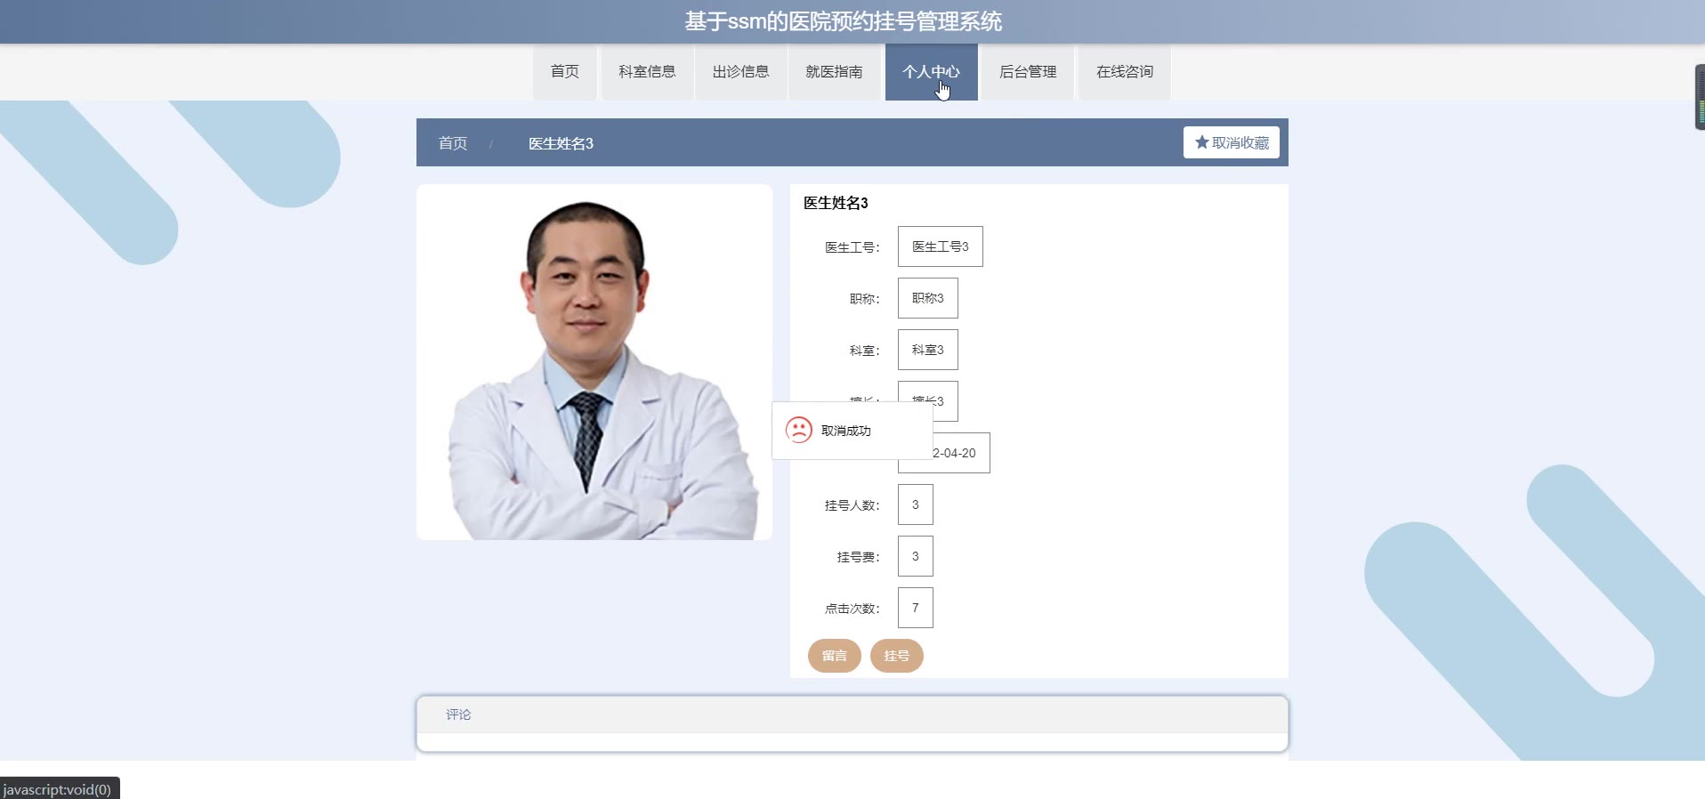Click the 挂号人数 label
Image resolution: width=1705 pixels, height=799 pixels.
pyautogui.click(x=852, y=505)
